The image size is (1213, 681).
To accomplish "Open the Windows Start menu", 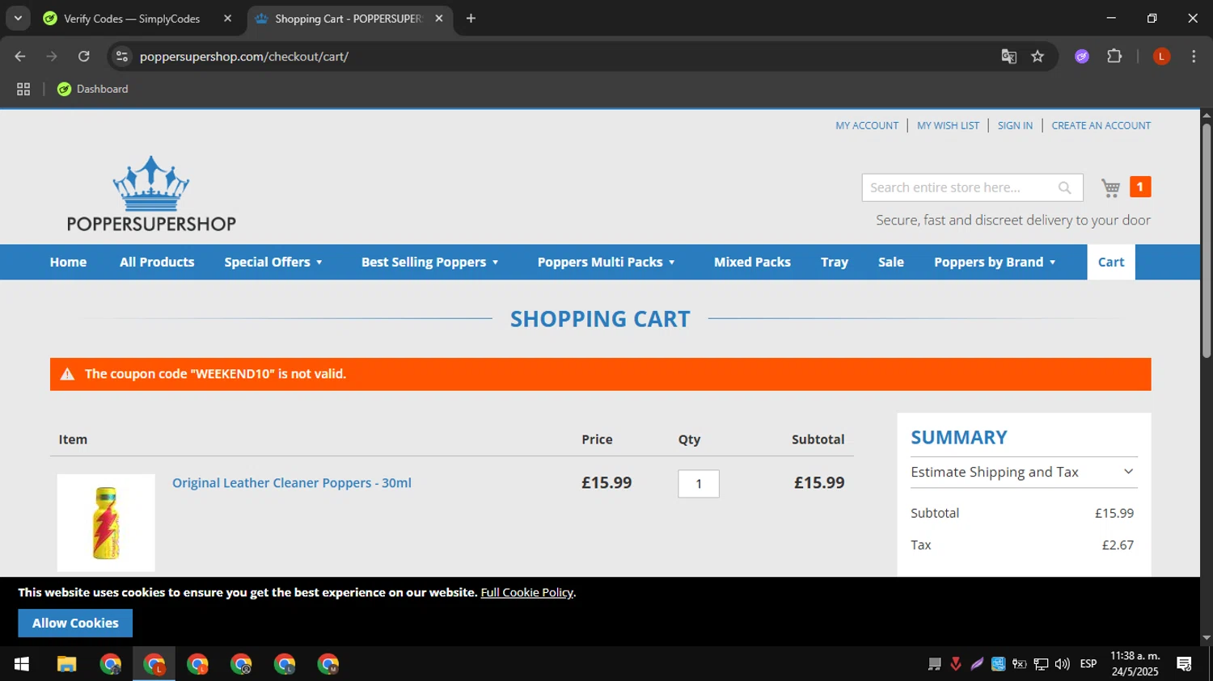I will coord(22,664).
